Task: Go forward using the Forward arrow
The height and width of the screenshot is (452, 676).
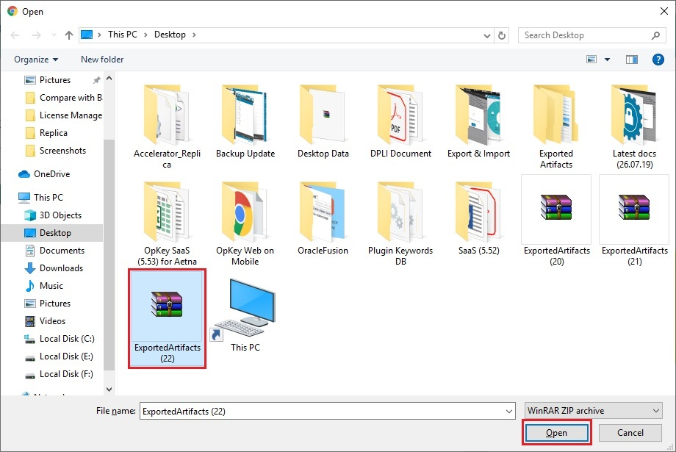Action: pyautogui.click(x=37, y=35)
